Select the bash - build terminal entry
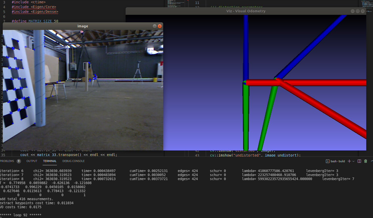Screen dimensions: 373x218 click(x=335, y=161)
